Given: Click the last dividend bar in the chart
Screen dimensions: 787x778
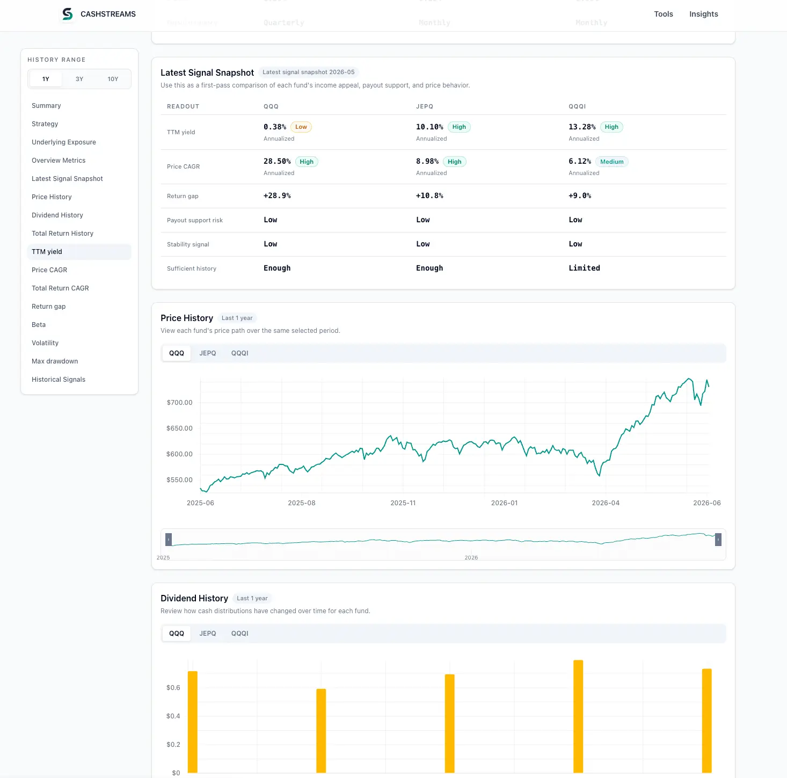Looking at the screenshot, I should [x=707, y=721].
